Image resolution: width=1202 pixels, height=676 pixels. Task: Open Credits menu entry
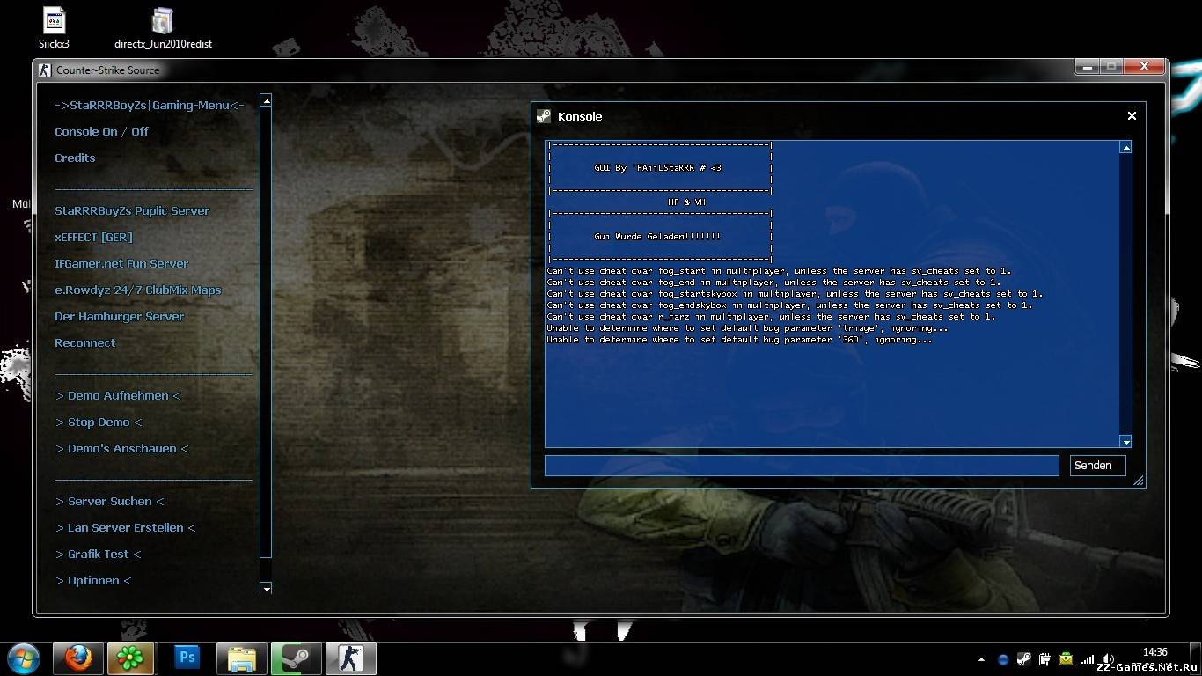coord(75,158)
